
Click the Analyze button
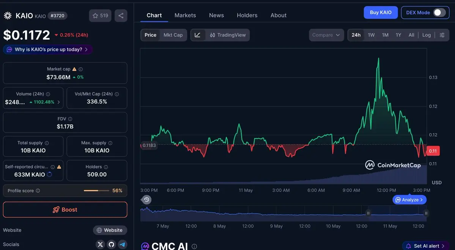tap(409, 200)
